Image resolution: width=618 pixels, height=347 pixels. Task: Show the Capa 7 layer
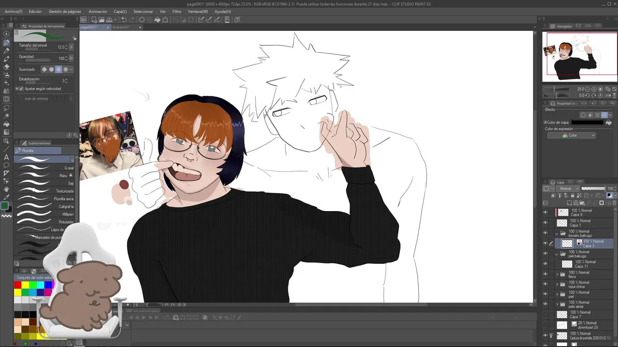[x=545, y=314]
